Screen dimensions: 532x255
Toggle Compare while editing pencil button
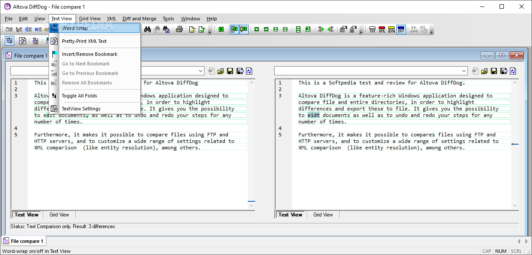[x=244, y=29]
